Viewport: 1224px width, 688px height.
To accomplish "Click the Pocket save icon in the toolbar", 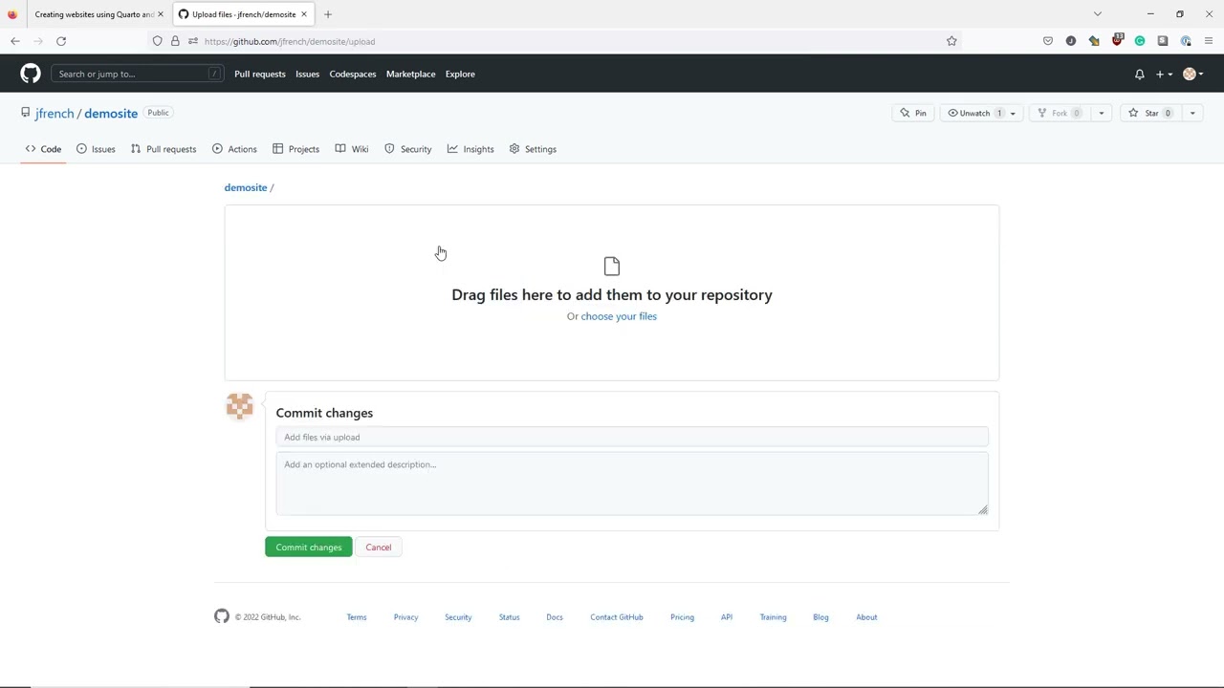I will pyautogui.click(x=1048, y=41).
